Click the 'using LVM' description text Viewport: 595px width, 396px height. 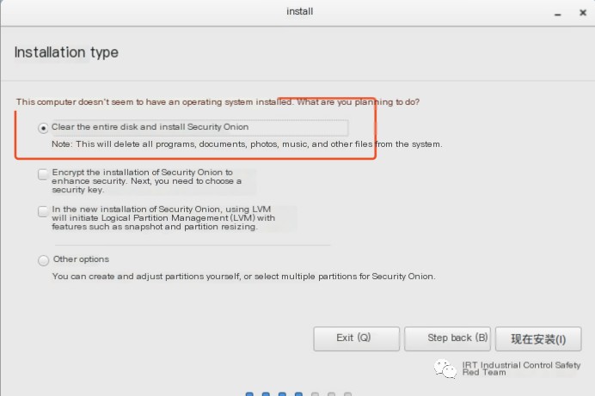point(163,218)
